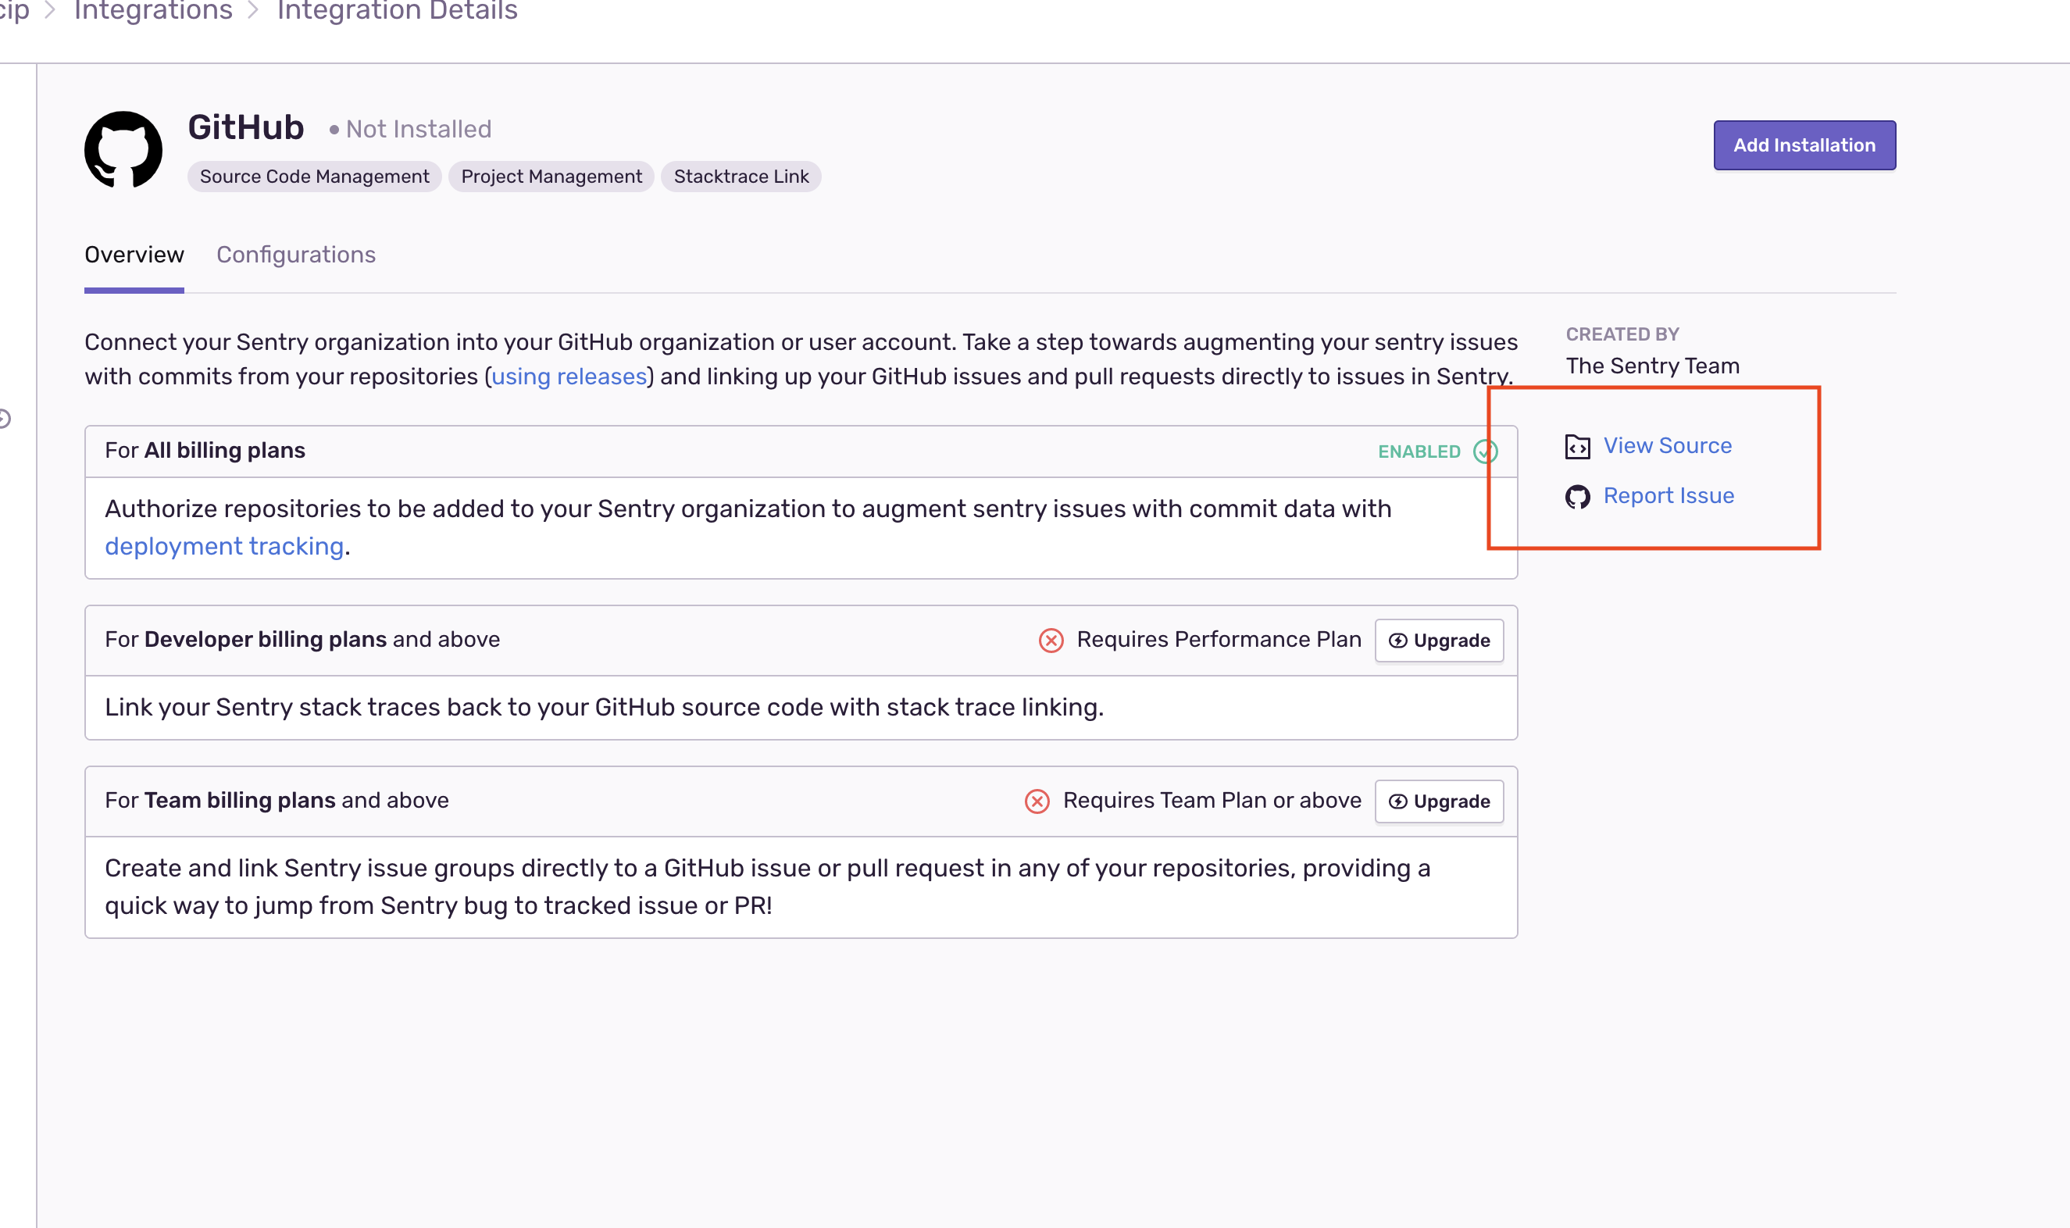This screenshot has width=2070, height=1228.
Task: Click the 'The Sentry Team' text
Action: (1653, 366)
